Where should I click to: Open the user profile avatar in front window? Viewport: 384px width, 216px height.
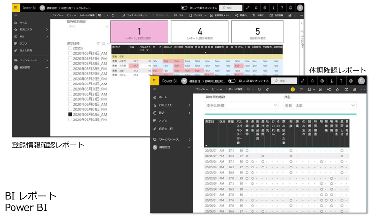pyautogui.click(x=361, y=81)
